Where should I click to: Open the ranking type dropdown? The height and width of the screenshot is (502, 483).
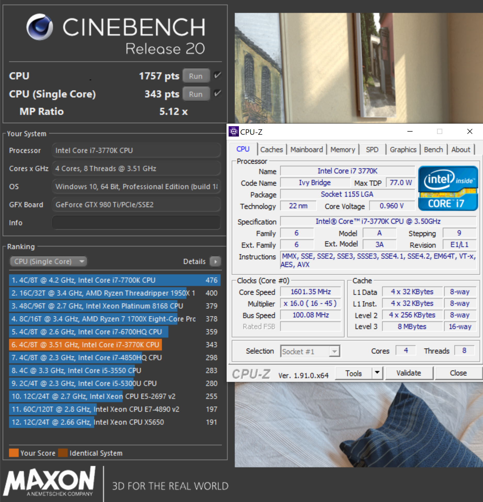(49, 261)
